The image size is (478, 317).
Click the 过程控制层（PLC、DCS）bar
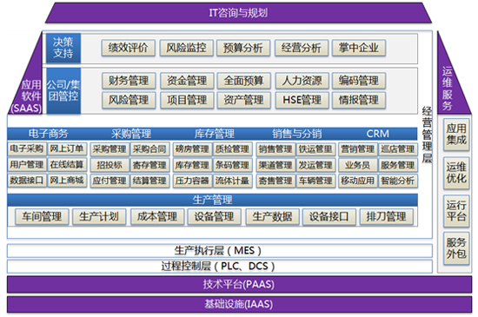(220, 267)
